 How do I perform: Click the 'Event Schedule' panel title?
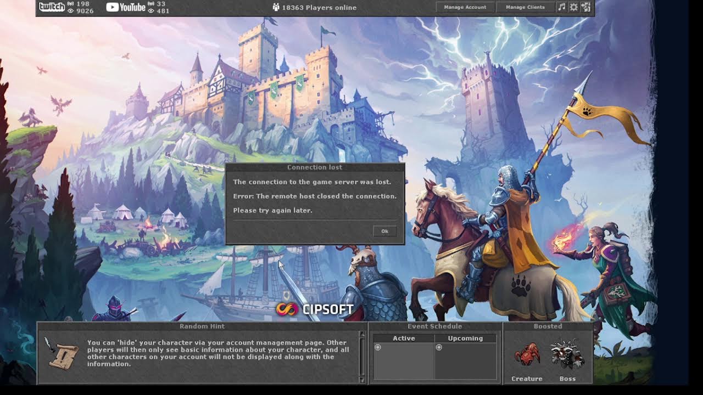435,326
